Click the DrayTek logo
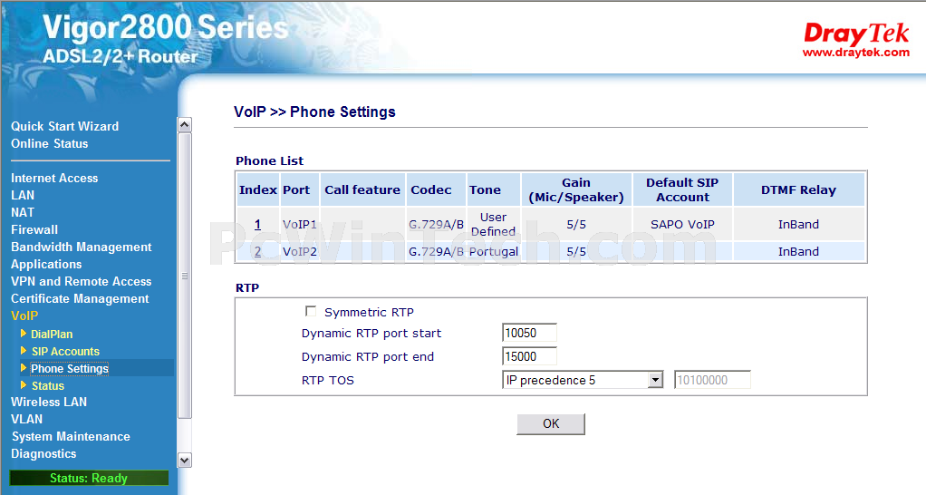The width and height of the screenshot is (926, 495). (x=855, y=40)
